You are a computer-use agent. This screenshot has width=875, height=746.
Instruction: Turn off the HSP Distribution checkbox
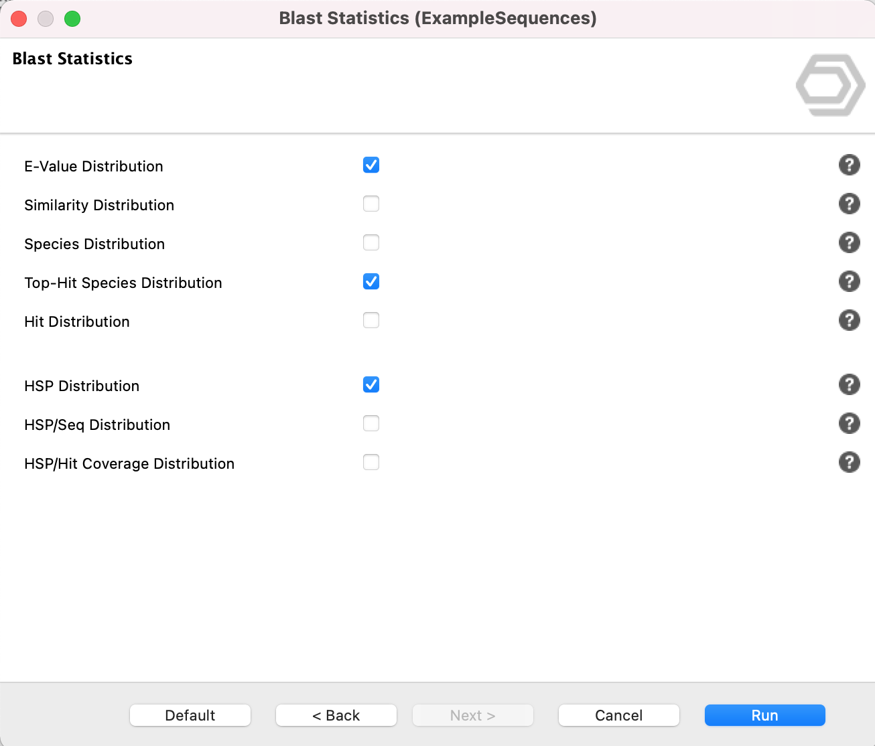[371, 384]
